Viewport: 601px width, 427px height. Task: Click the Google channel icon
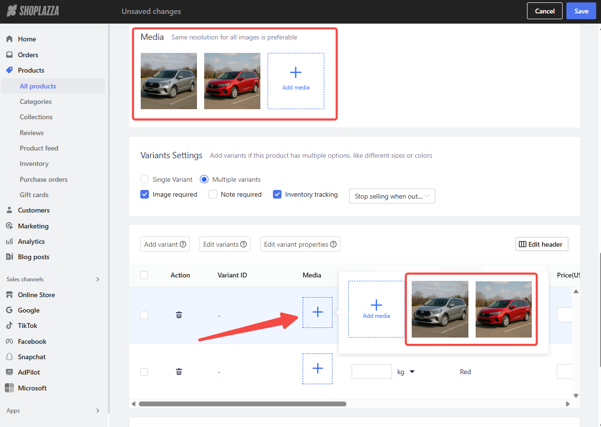[9, 310]
